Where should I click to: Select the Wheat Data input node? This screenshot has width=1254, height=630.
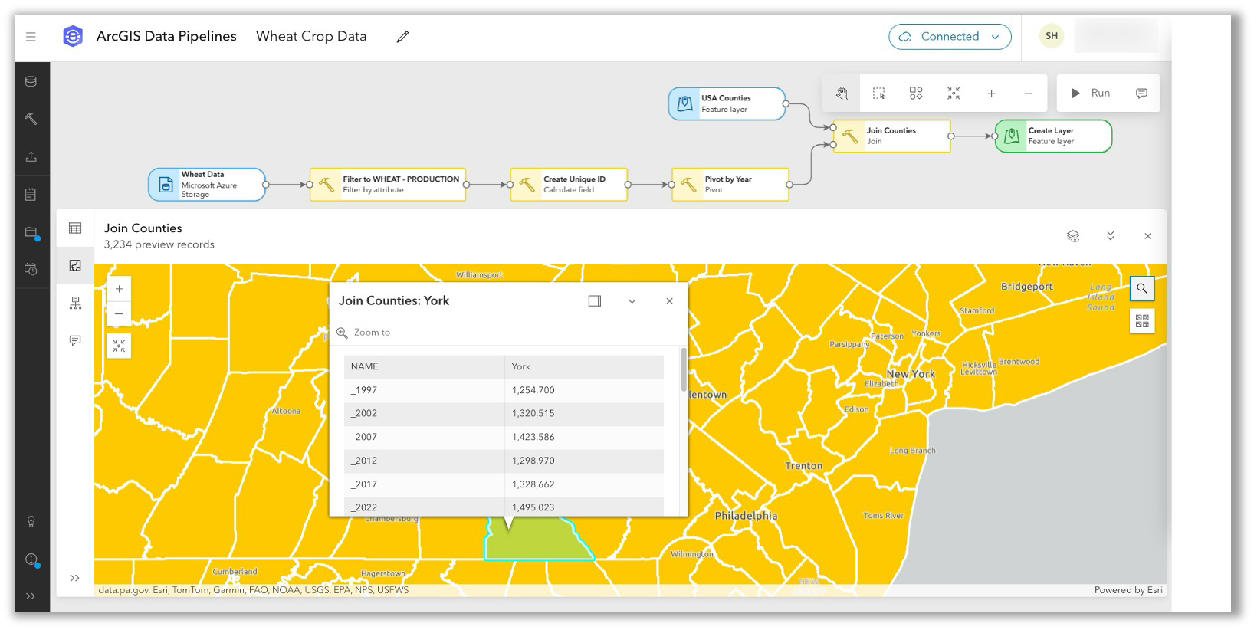coord(207,185)
